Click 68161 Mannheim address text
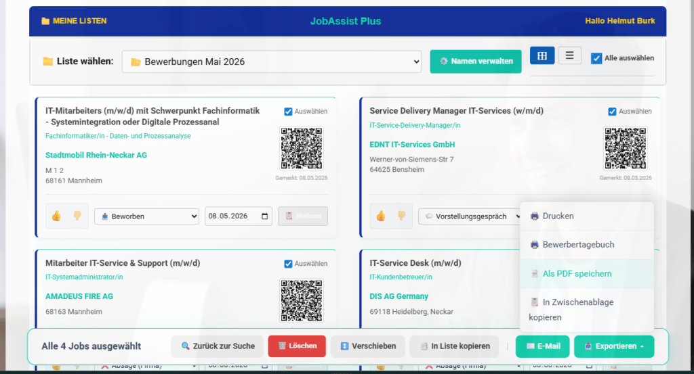This screenshot has height=374, width=694. [x=73, y=181]
